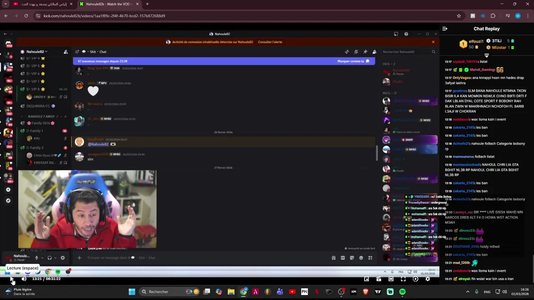The width and height of the screenshot is (534, 300).
Task: Enter fullscreen mode on the video player
Action: (x=403, y=279)
